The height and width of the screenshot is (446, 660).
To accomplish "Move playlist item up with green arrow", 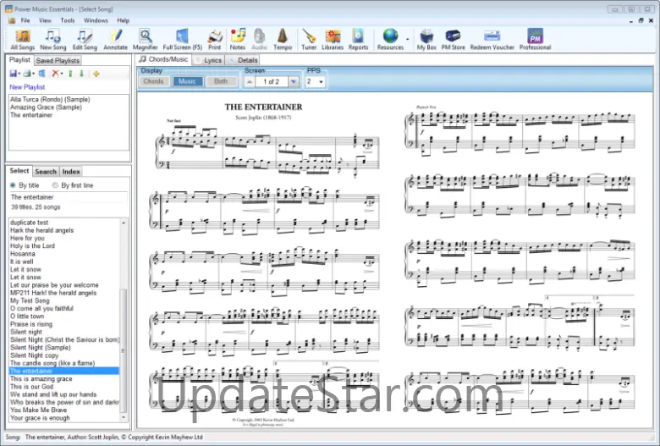I will coord(70,74).
